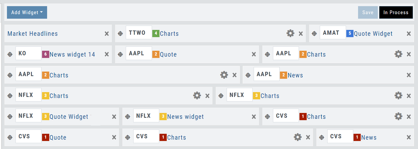This screenshot has height=149, width=418.
Task: Click the purple group 6 badge on KO
Action: 45,54
